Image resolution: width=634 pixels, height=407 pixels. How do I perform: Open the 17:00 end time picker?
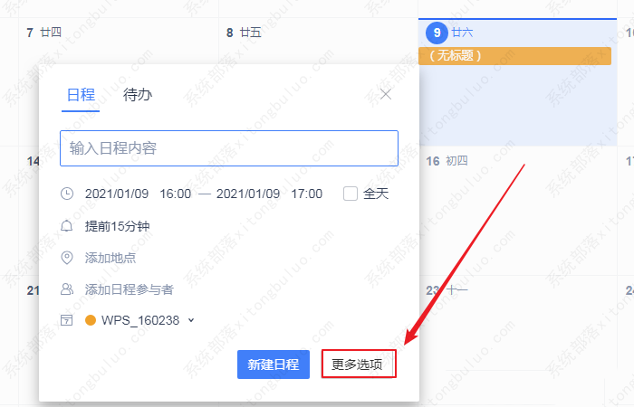pyautogui.click(x=306, y=194)
